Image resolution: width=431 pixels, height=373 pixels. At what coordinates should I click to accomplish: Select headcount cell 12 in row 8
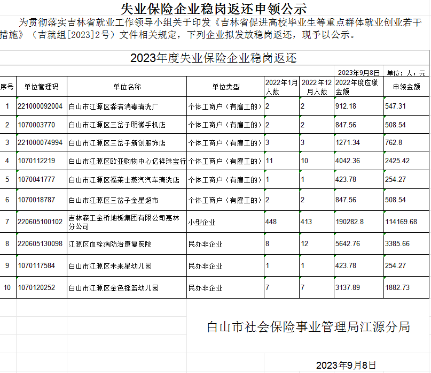[x=317, y=243]
